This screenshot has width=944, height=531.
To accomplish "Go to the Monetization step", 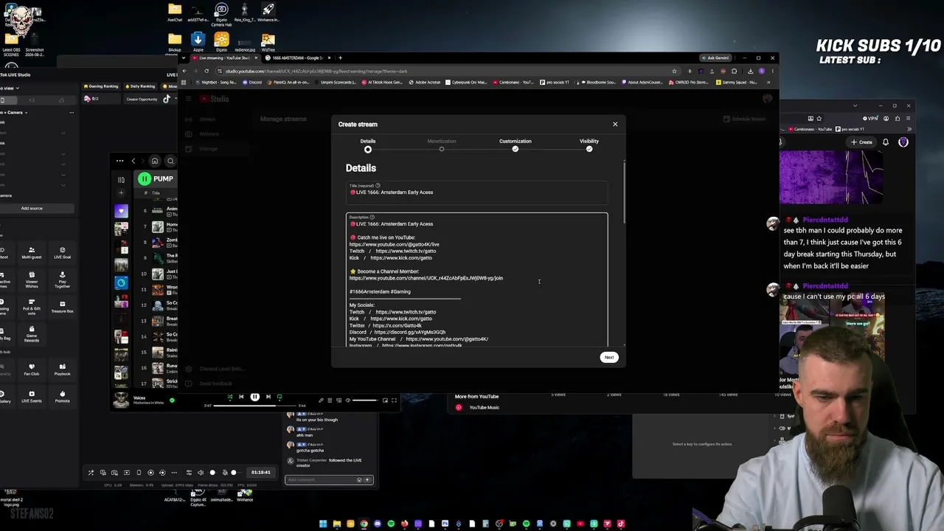I will click(x=442, y=145).
